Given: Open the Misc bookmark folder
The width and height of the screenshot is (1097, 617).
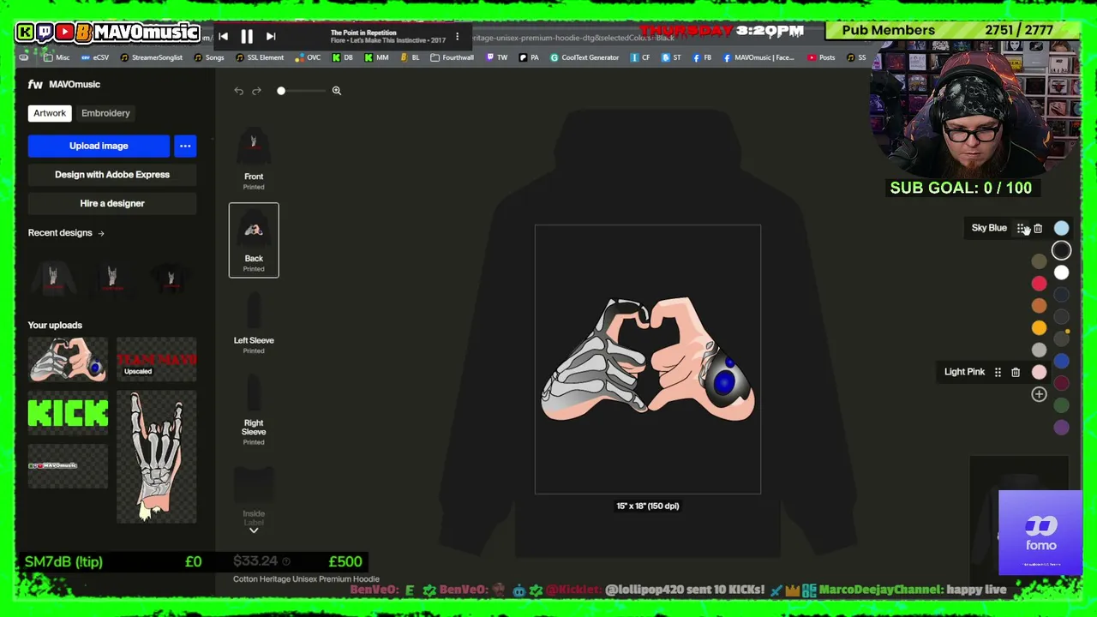Looking at the screenshot, I should [57, 57].
